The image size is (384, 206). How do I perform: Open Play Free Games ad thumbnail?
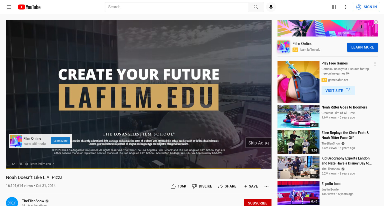coord(298,82)
